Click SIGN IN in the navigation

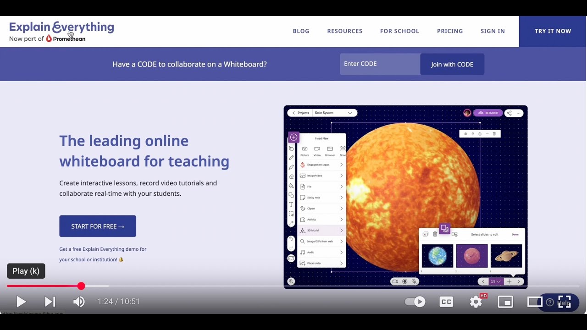(x=493, y=31)
